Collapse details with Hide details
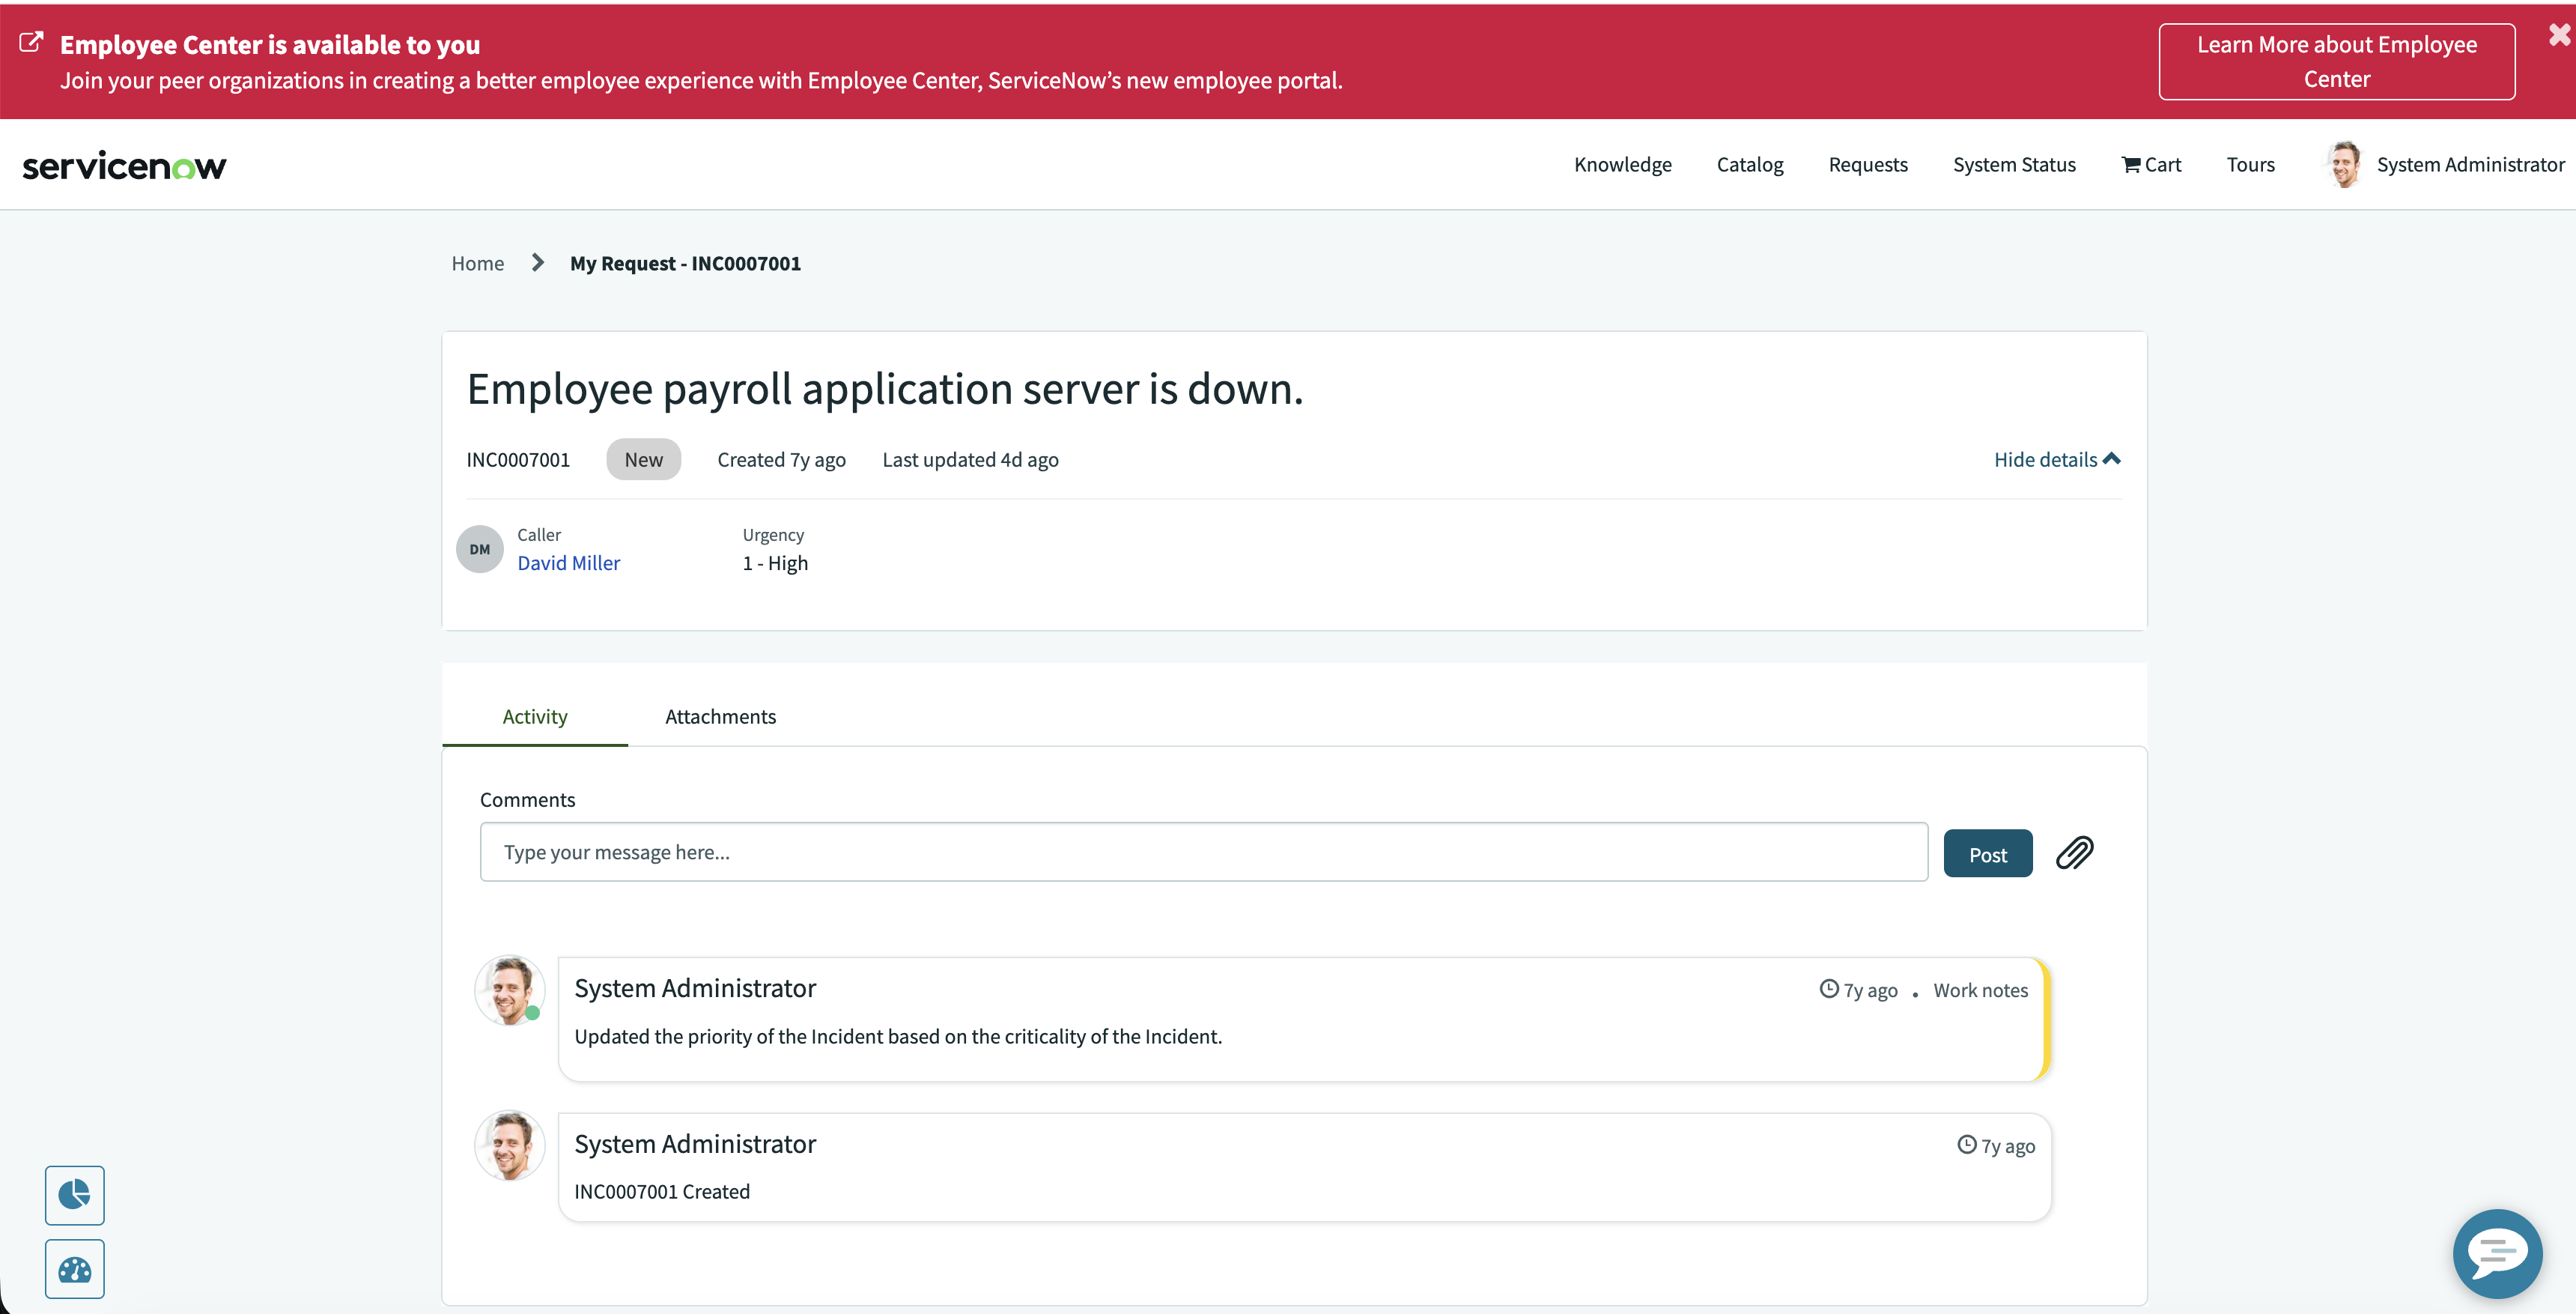 2056,459
